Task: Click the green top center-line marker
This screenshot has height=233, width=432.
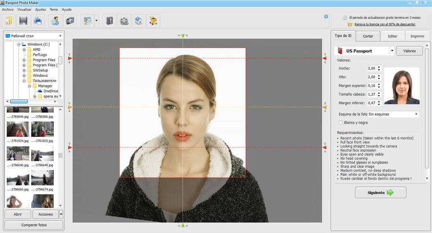Action: pyautogui.click(x=183, y=36)
